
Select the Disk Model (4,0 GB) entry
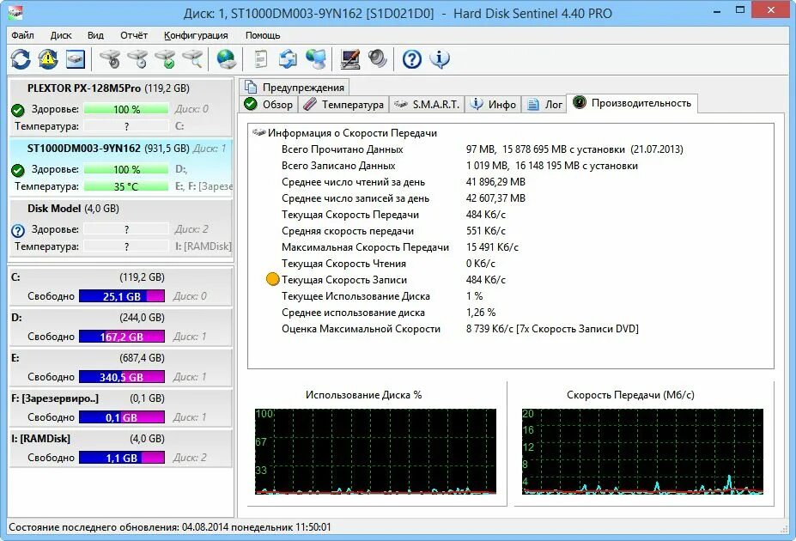click(x=121, y=228)
